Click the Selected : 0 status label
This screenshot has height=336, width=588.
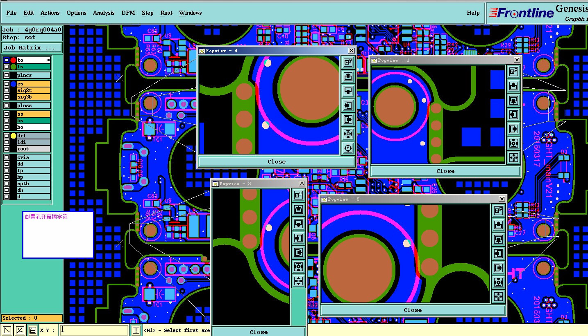click(32, 318)
